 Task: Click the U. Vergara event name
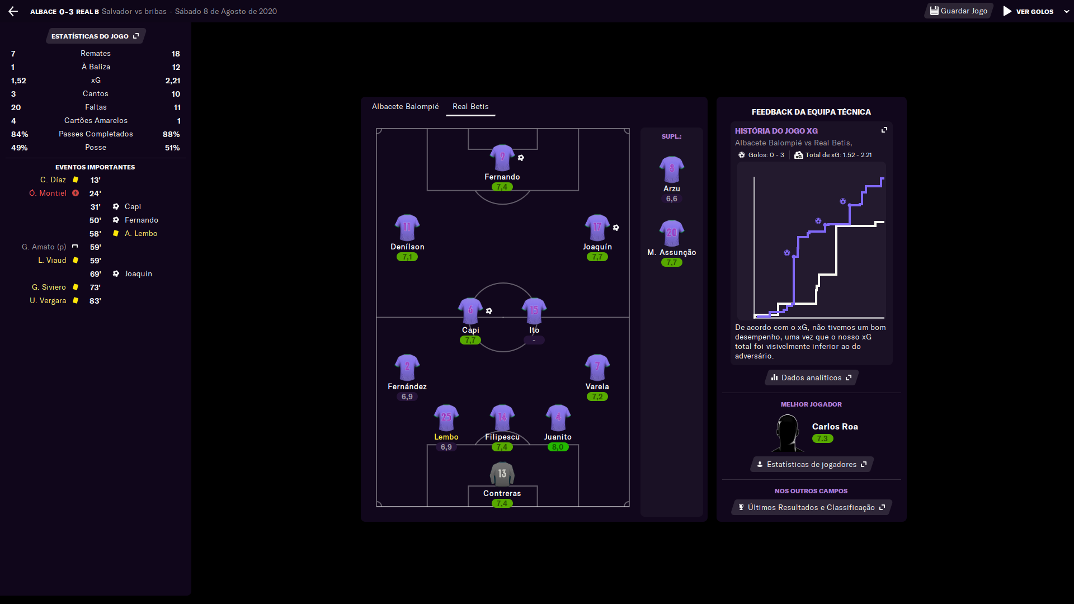click(x=48, y=300)
